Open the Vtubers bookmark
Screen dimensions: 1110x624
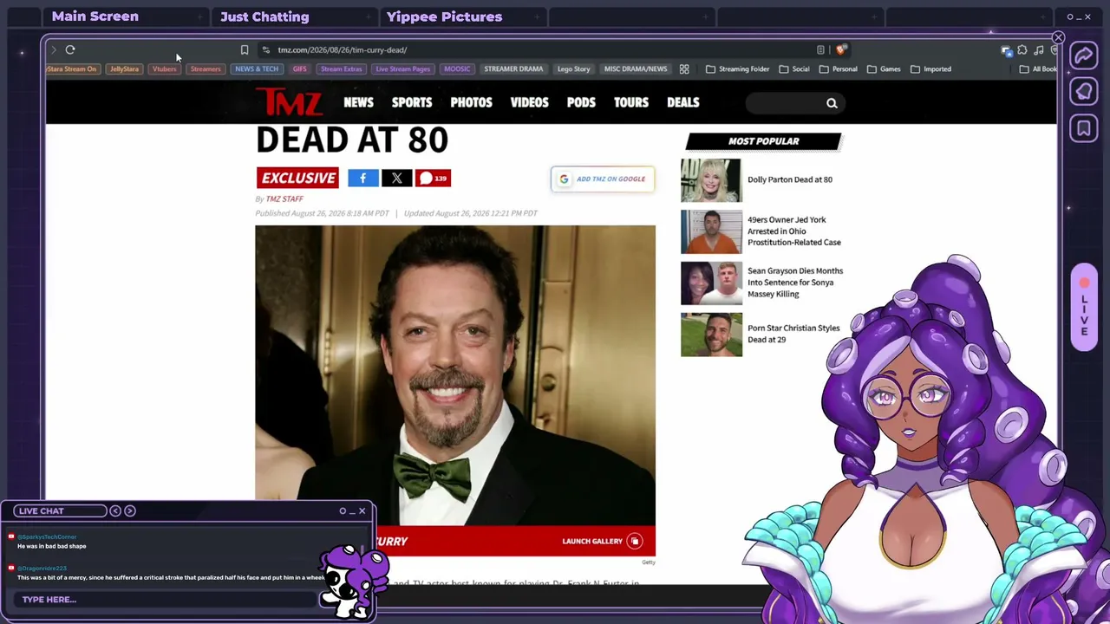164,69
